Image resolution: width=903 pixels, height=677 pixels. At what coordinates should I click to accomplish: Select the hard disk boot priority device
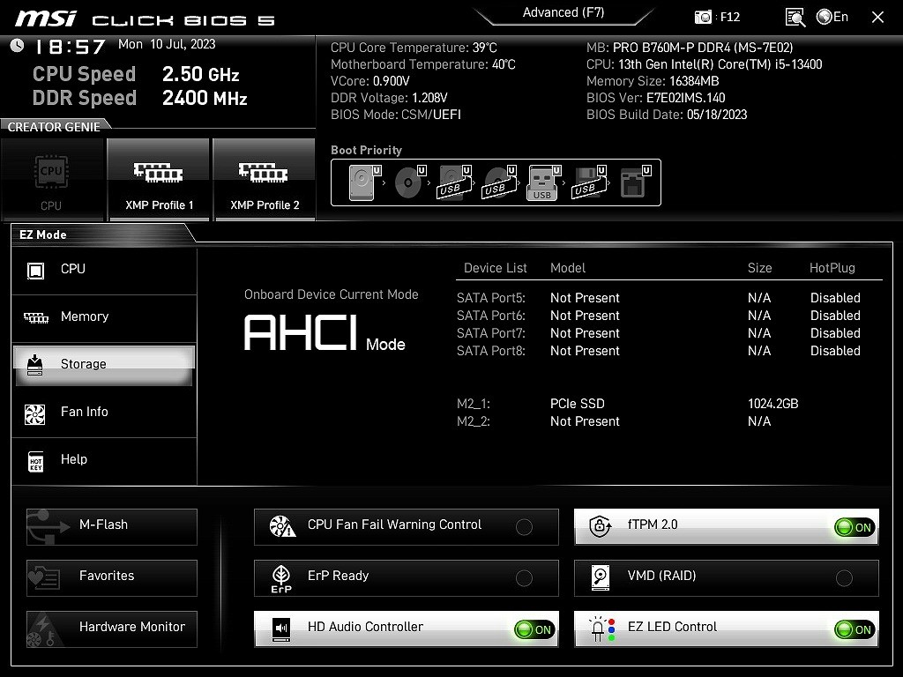click(x=364, y=182)
